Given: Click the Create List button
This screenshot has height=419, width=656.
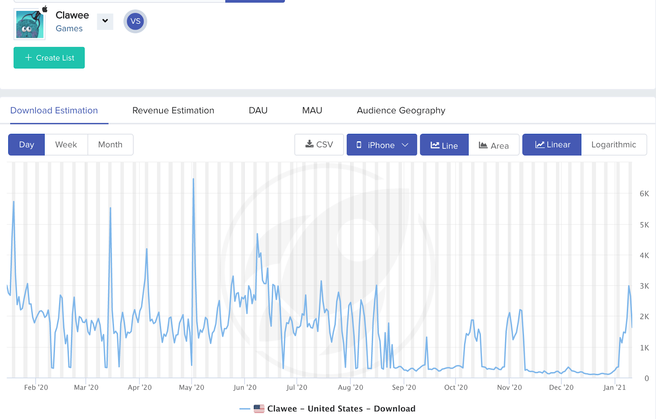Looking at the screenshot, I should coord(49,58).
